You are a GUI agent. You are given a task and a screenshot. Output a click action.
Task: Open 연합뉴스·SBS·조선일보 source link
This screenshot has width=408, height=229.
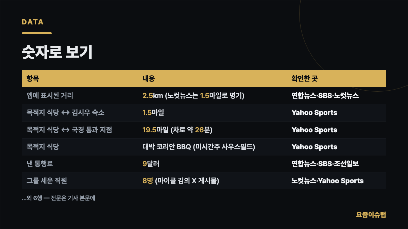click(325, 164)
